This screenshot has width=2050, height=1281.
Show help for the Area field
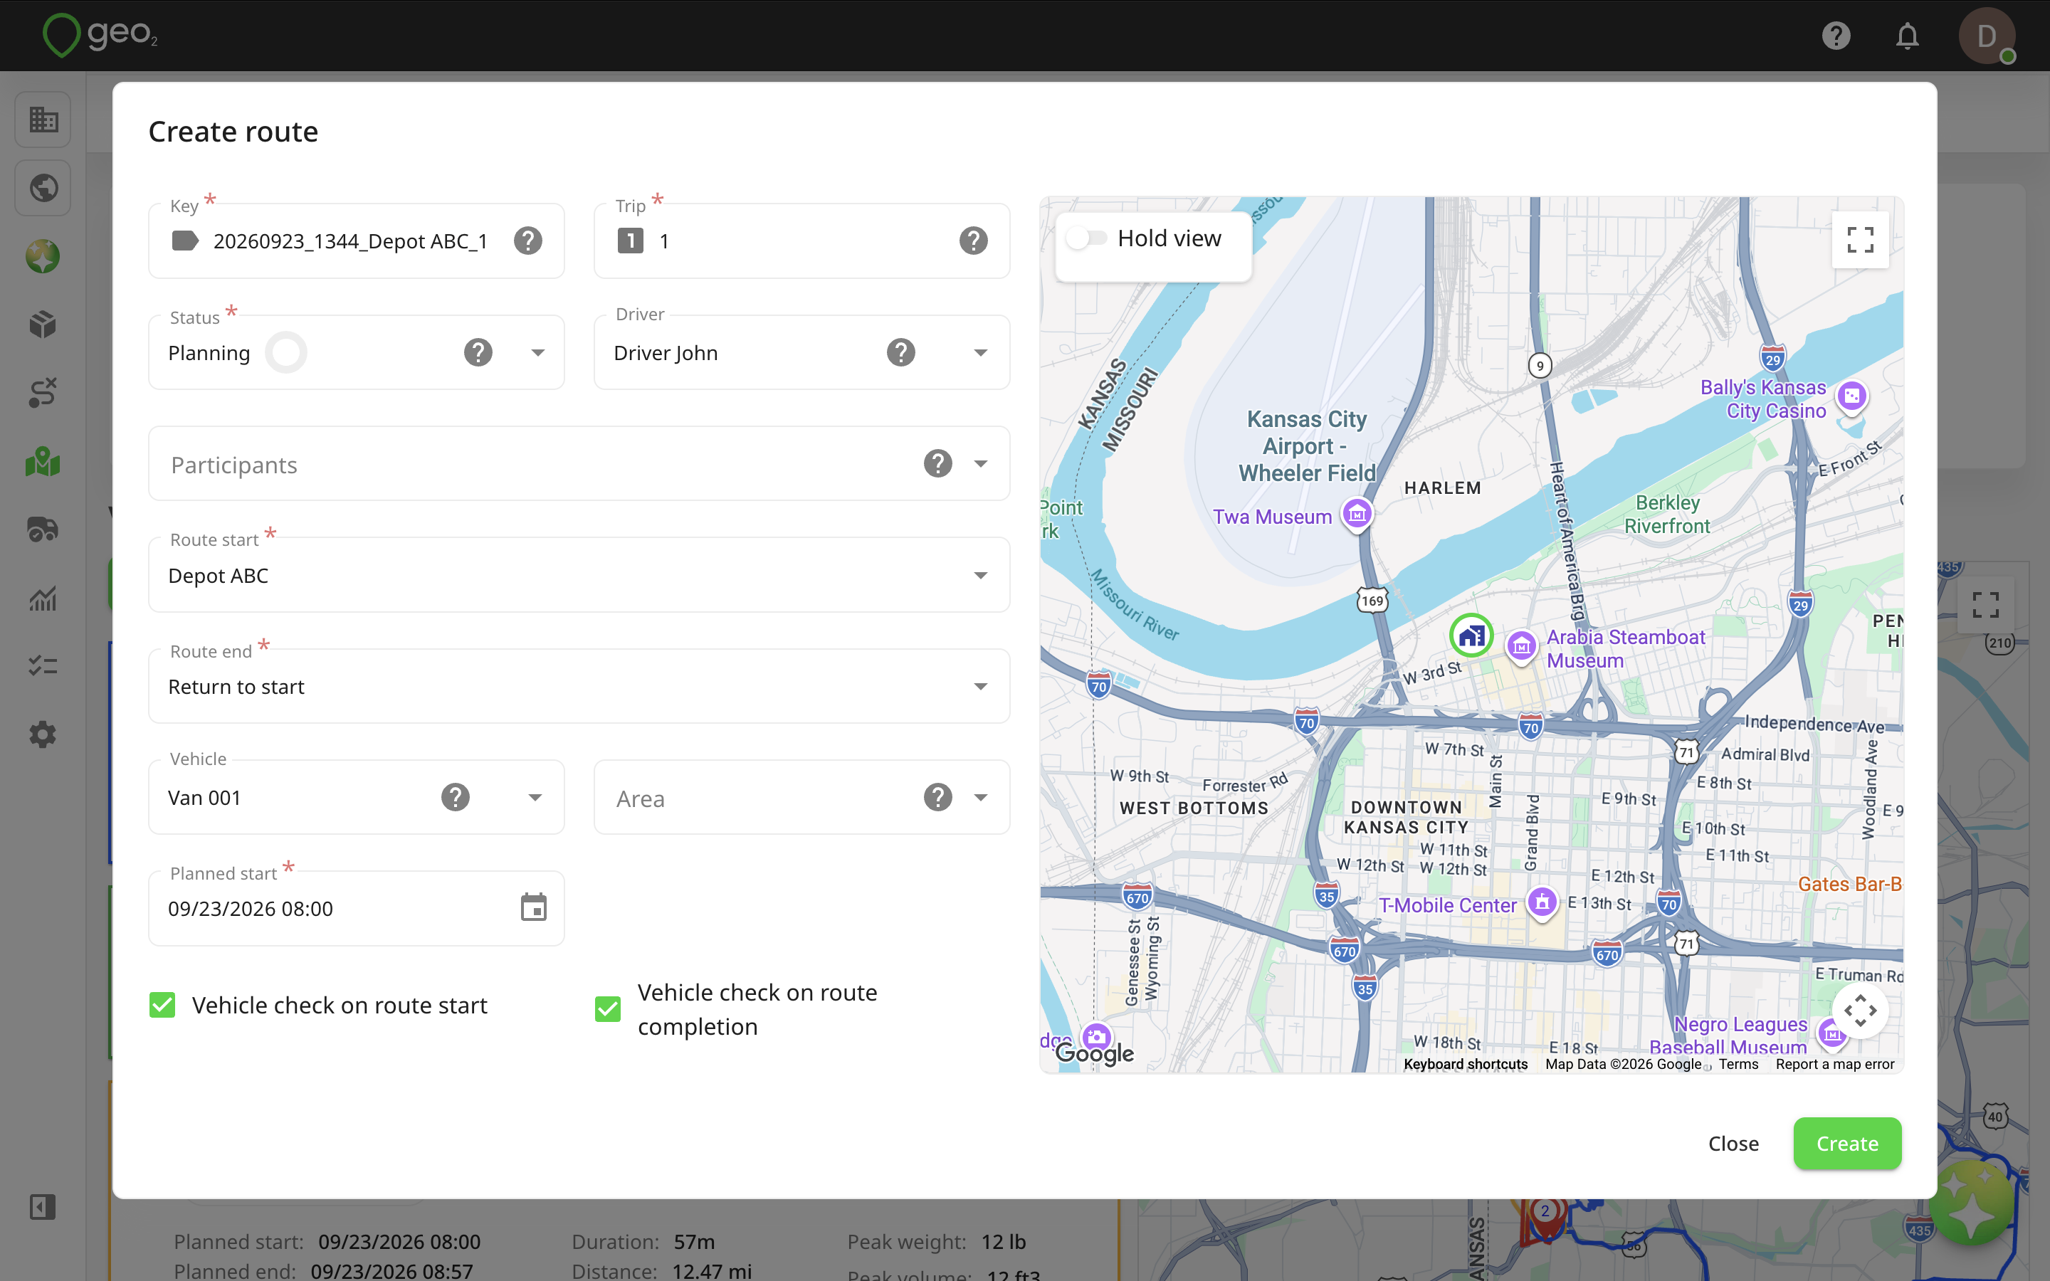tap(937, 797)
